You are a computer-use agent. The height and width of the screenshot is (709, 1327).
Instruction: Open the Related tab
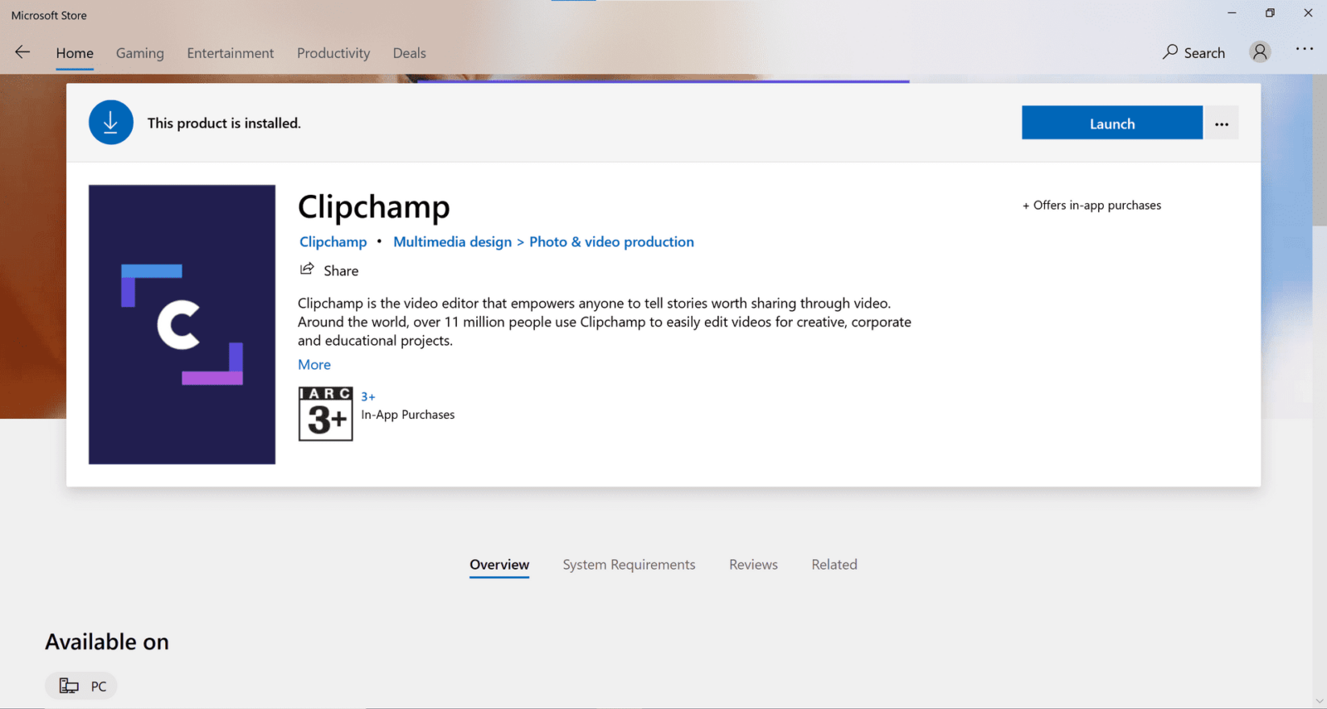[x=834, y=565]
